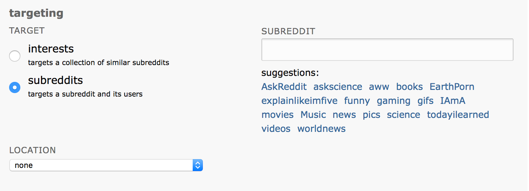
Task: Pick the askscience suggestion link
Action: (x=338, y=87)
